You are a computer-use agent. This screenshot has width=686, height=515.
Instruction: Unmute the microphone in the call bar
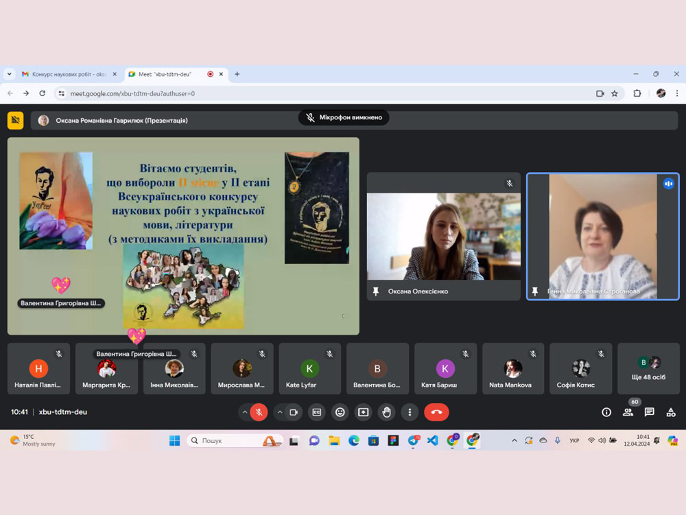click(x=259, y=412)
